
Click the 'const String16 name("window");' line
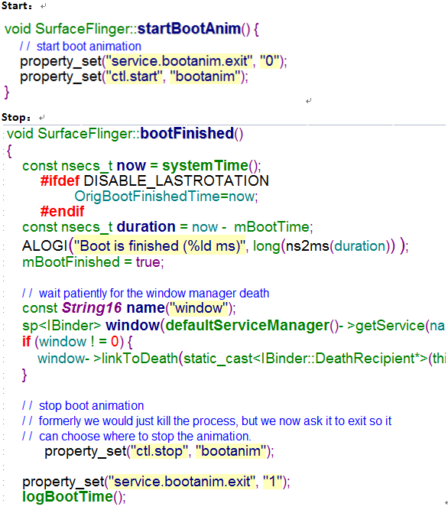click(128, 307)
